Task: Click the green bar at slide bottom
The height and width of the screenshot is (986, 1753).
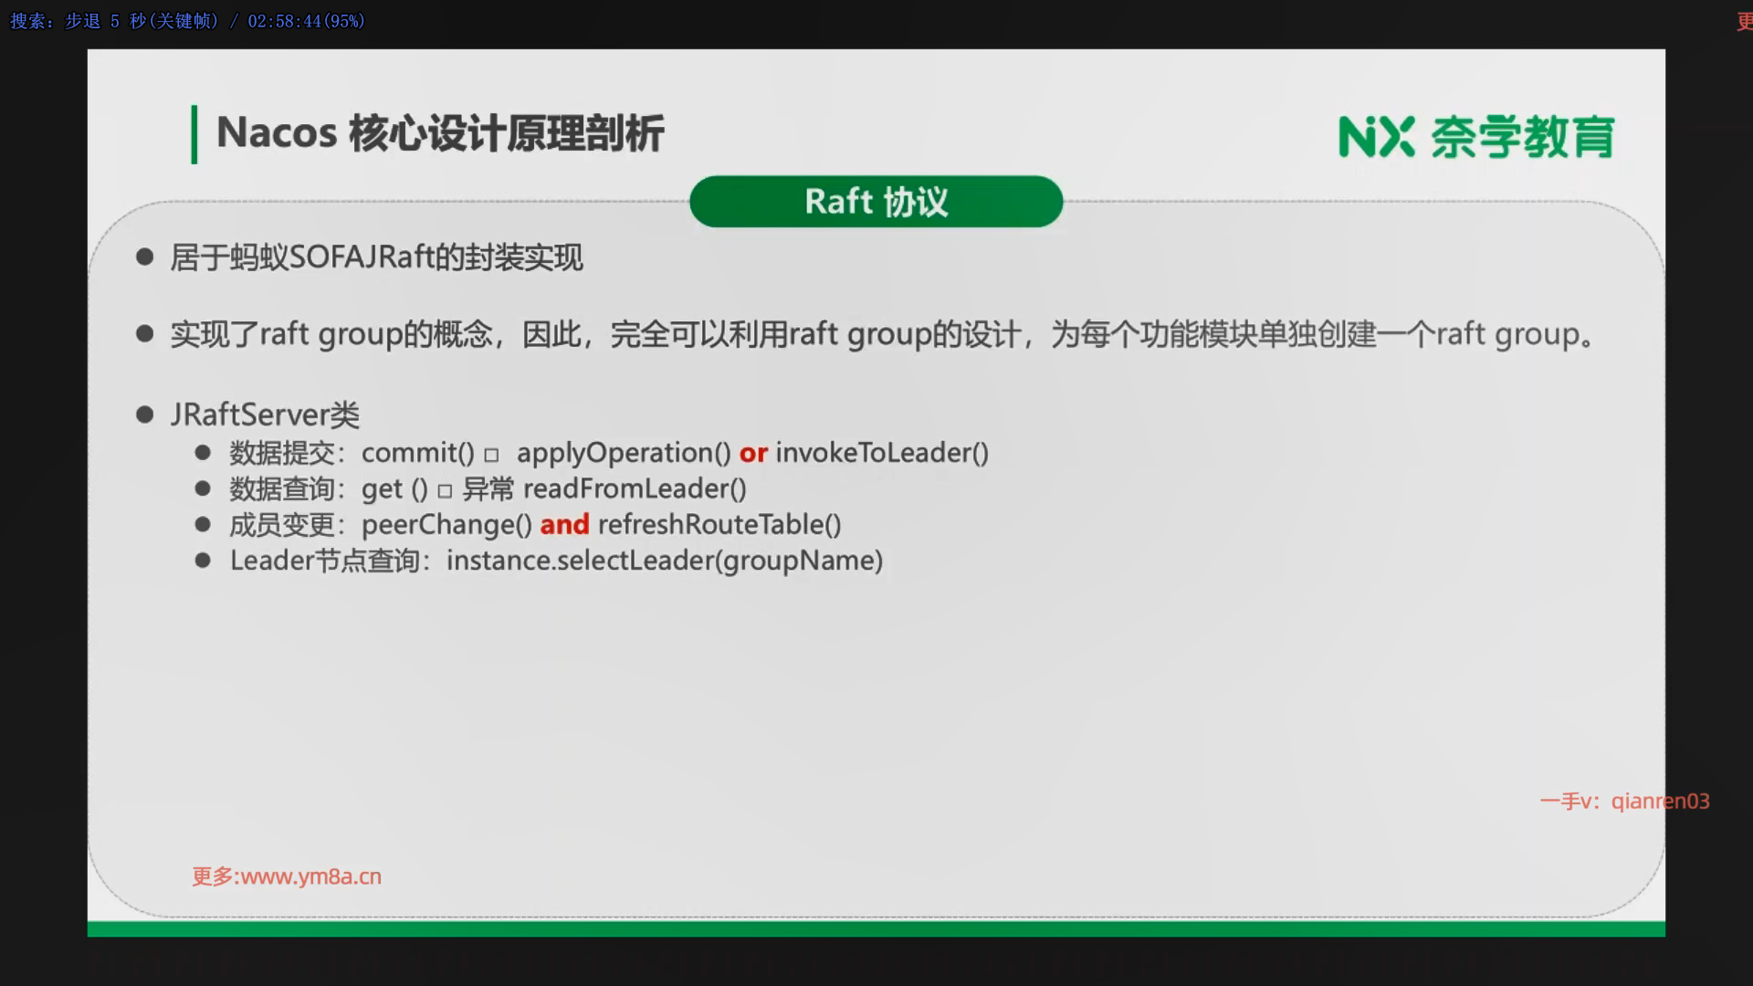Action: pos(876,929)
